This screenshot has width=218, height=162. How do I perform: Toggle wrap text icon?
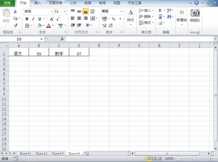92,11
